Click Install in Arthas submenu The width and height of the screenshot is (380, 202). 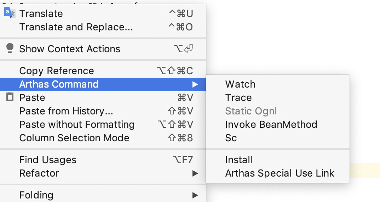[x=278, y=160]
